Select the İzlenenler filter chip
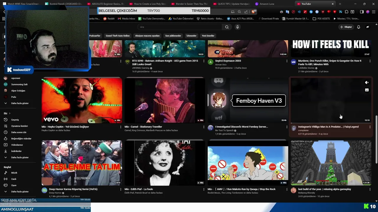 [x=191, y=36]
